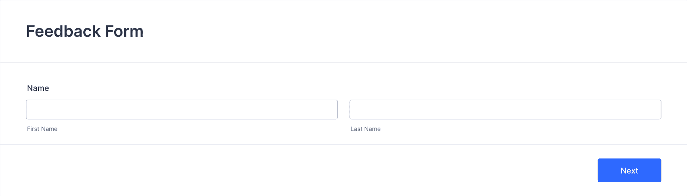Click the First Name sublabel text
Screen dimensions: 687x196
click(42, 129)
